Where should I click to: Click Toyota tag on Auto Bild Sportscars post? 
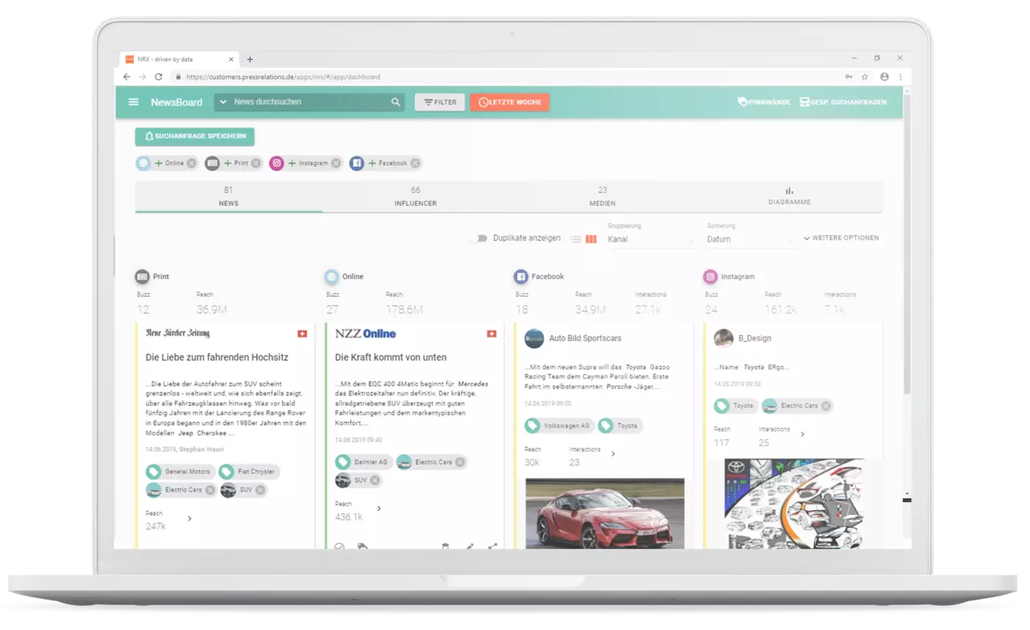pos(620,426)
